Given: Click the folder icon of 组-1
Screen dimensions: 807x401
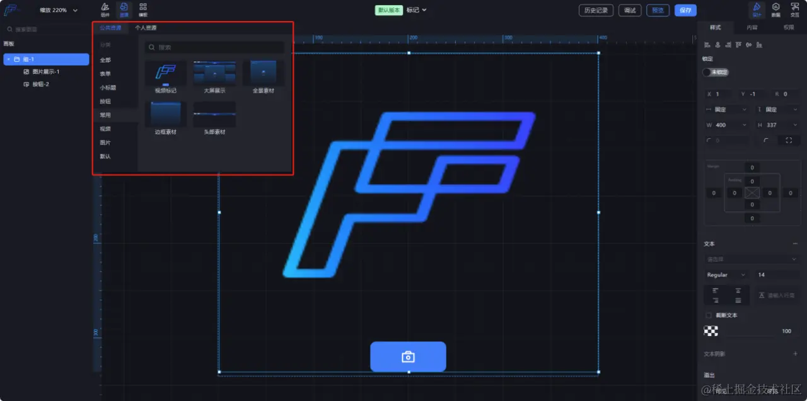Looking at the screenshot, I should 17,59.
